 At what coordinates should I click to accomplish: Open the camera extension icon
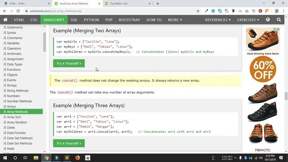click(x=247, y=11)
